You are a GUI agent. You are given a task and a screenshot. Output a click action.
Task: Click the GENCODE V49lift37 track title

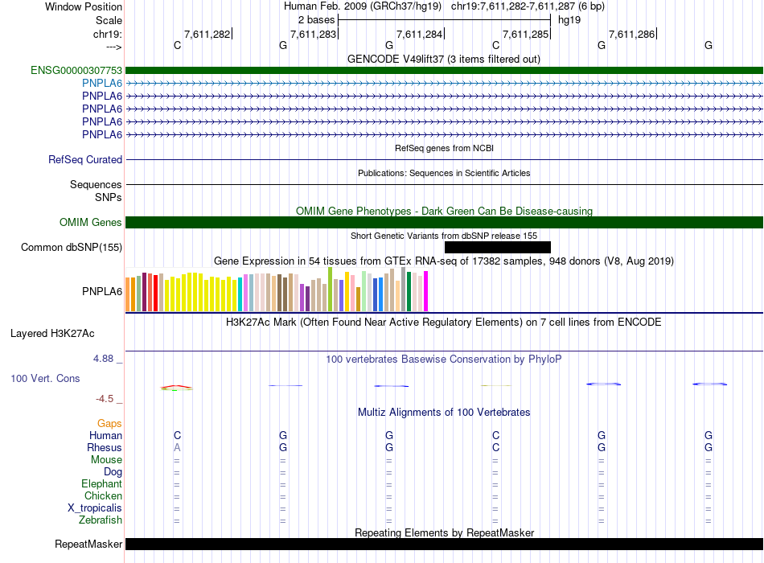coord(444,59)
